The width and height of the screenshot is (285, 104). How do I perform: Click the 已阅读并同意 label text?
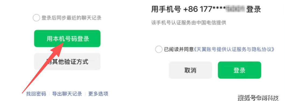[x=179, y=49]
